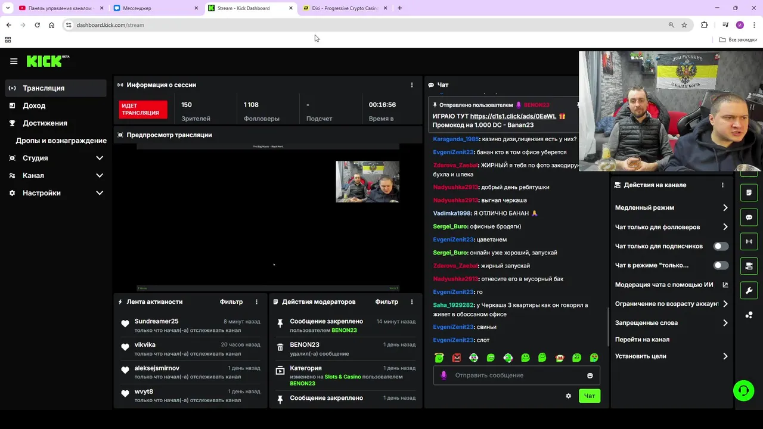Open the emoji picker in the chat input
The height and width of the screenshot is (429, 763).
coord(590,375)
